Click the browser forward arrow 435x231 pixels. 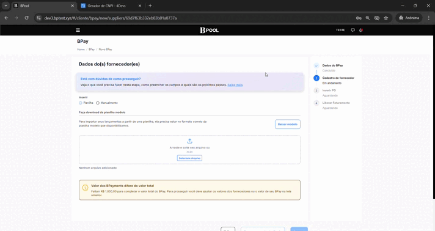pyautogui.click(x=16, y=18)
